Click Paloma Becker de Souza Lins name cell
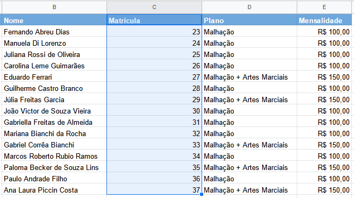Viewport: 354px width, 198px height. tap(55, 167)
